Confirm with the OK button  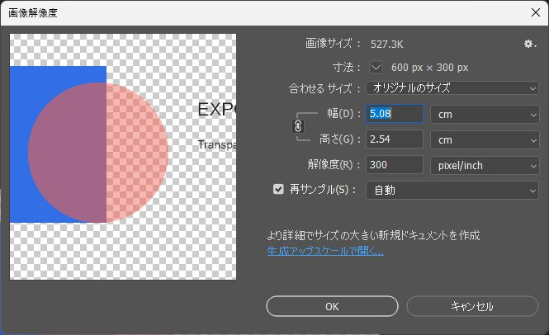332,306
